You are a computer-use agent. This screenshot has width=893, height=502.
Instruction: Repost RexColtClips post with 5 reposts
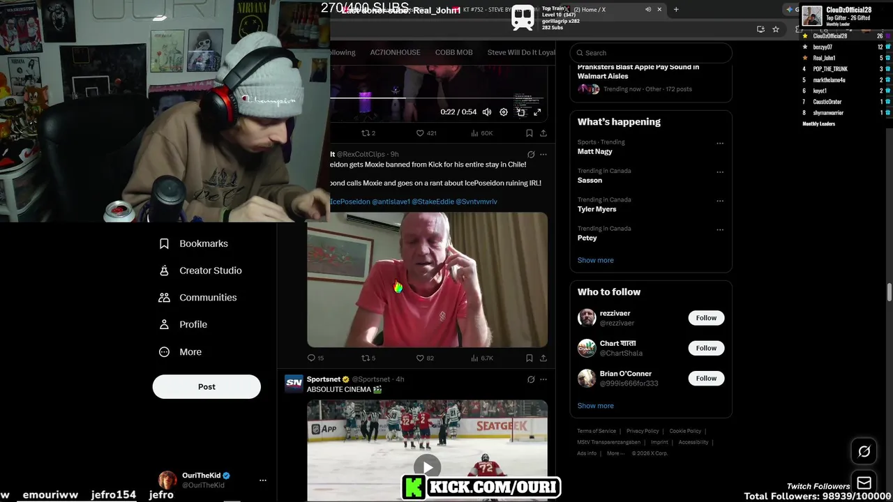[368, 358]
